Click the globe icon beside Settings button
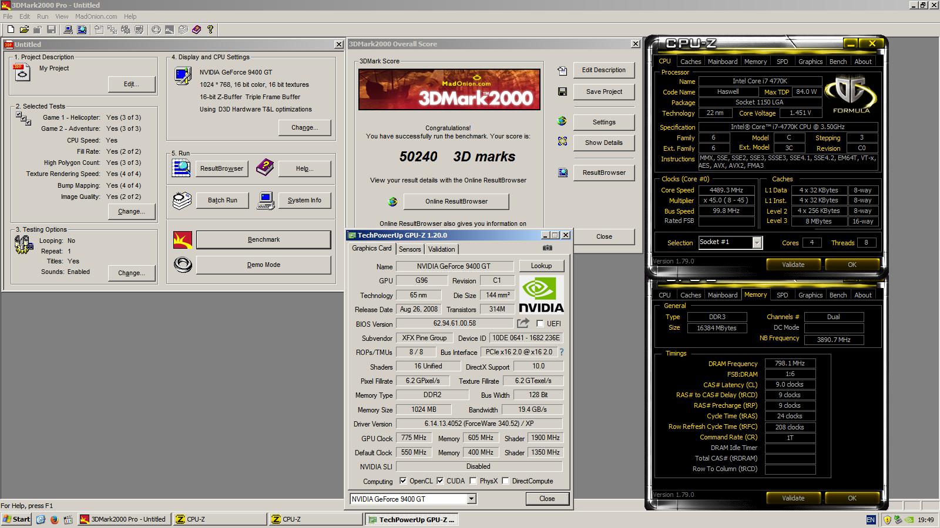This screenshot has width=940, height=528. pyautogui.click(x=562, y=121)
